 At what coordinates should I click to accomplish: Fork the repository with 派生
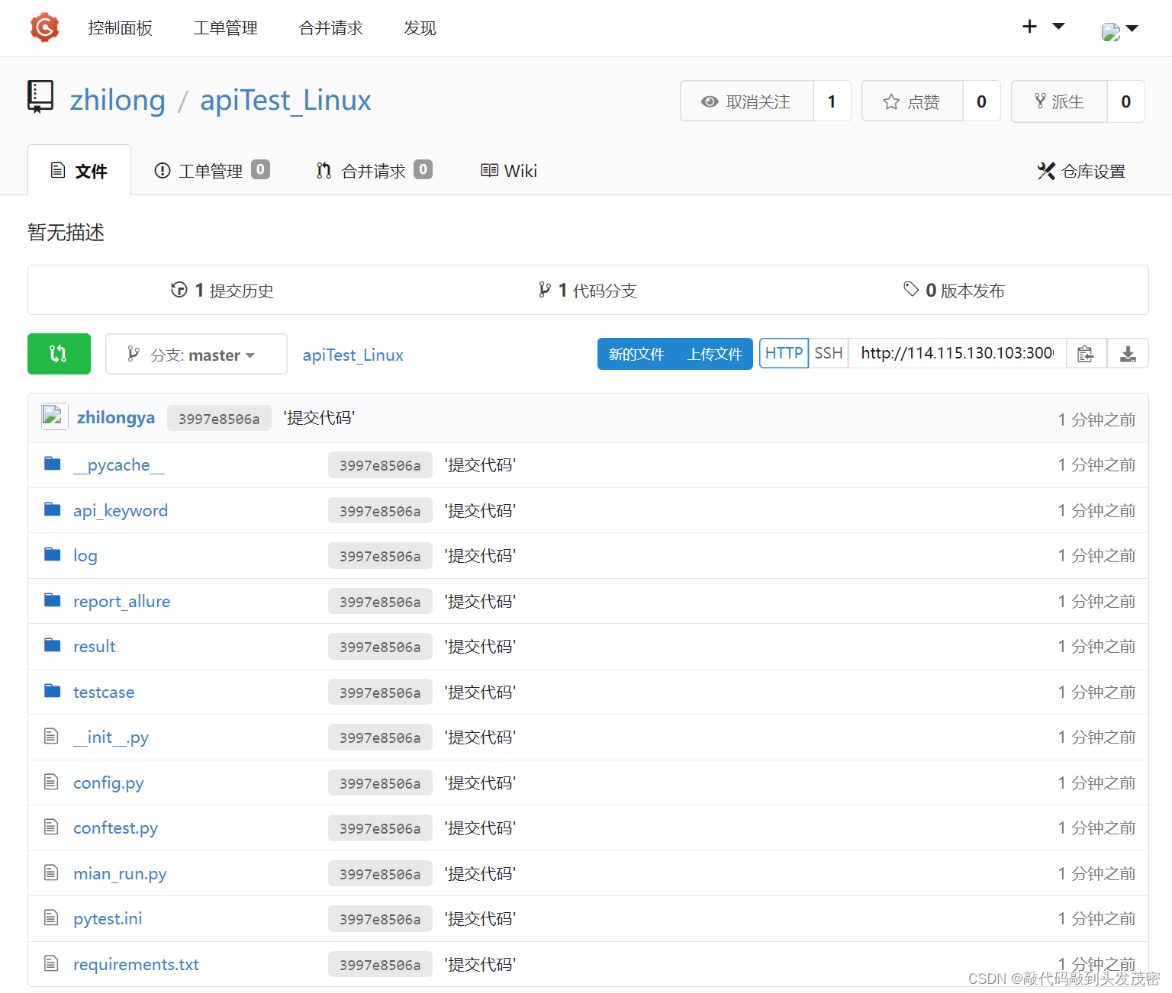point(1059,101)
